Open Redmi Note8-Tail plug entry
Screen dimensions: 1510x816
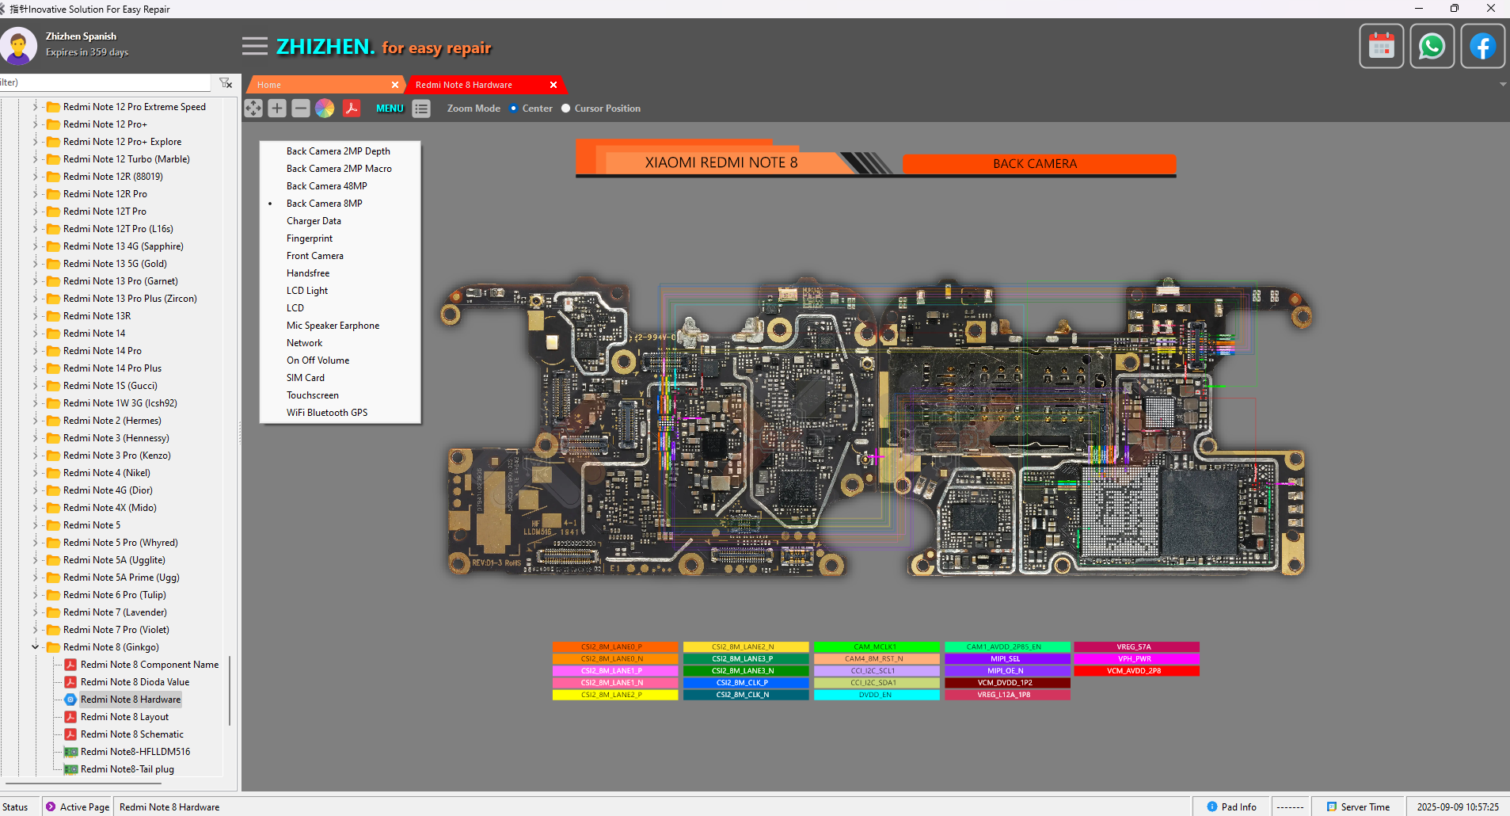point(127,769)
